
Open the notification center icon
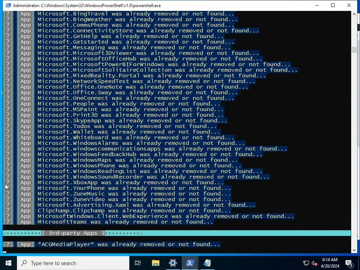click(x=349, y=263)
